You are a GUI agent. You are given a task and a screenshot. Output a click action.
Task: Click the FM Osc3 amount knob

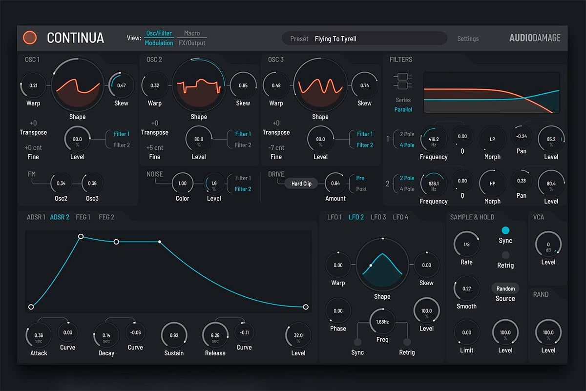pos(92,184)
